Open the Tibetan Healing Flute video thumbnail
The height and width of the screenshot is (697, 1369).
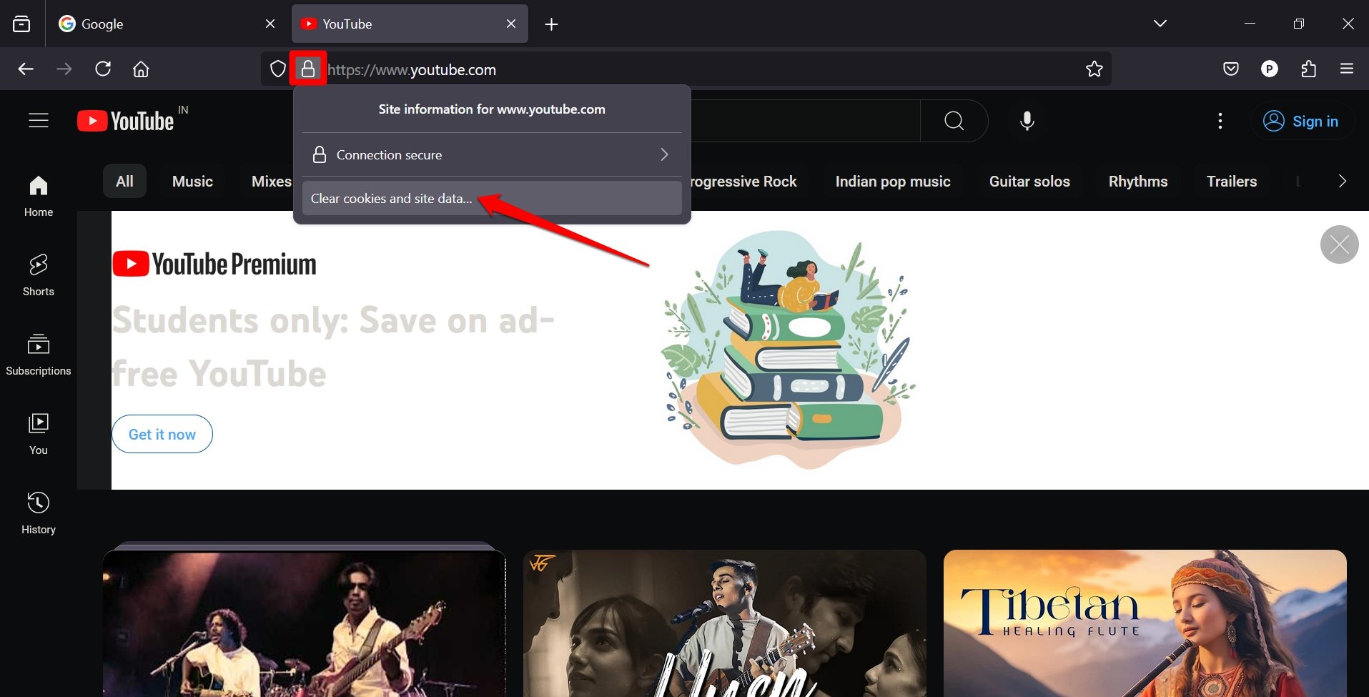coord(1145,623)
